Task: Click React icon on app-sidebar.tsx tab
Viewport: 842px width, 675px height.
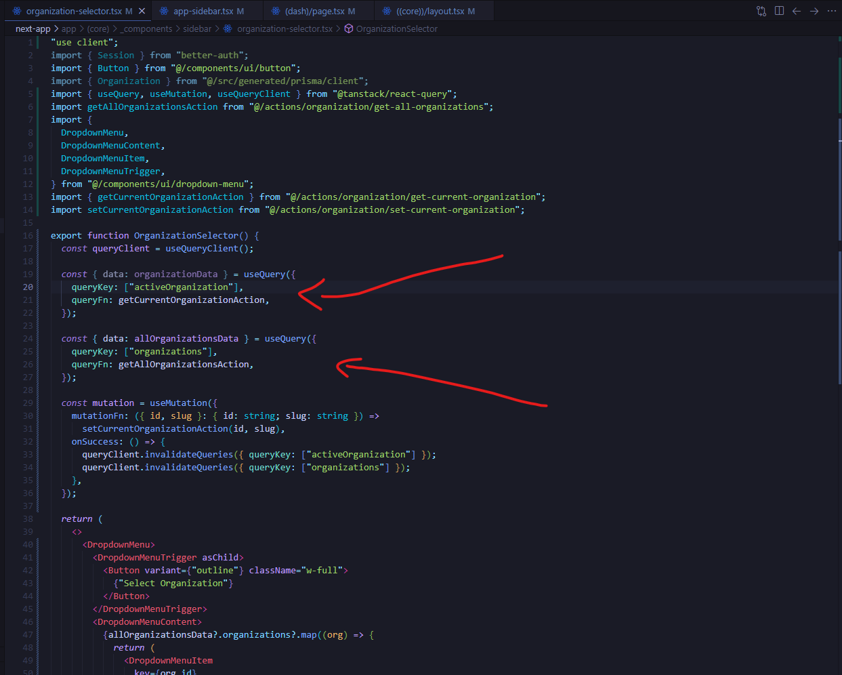Action: 164,11
